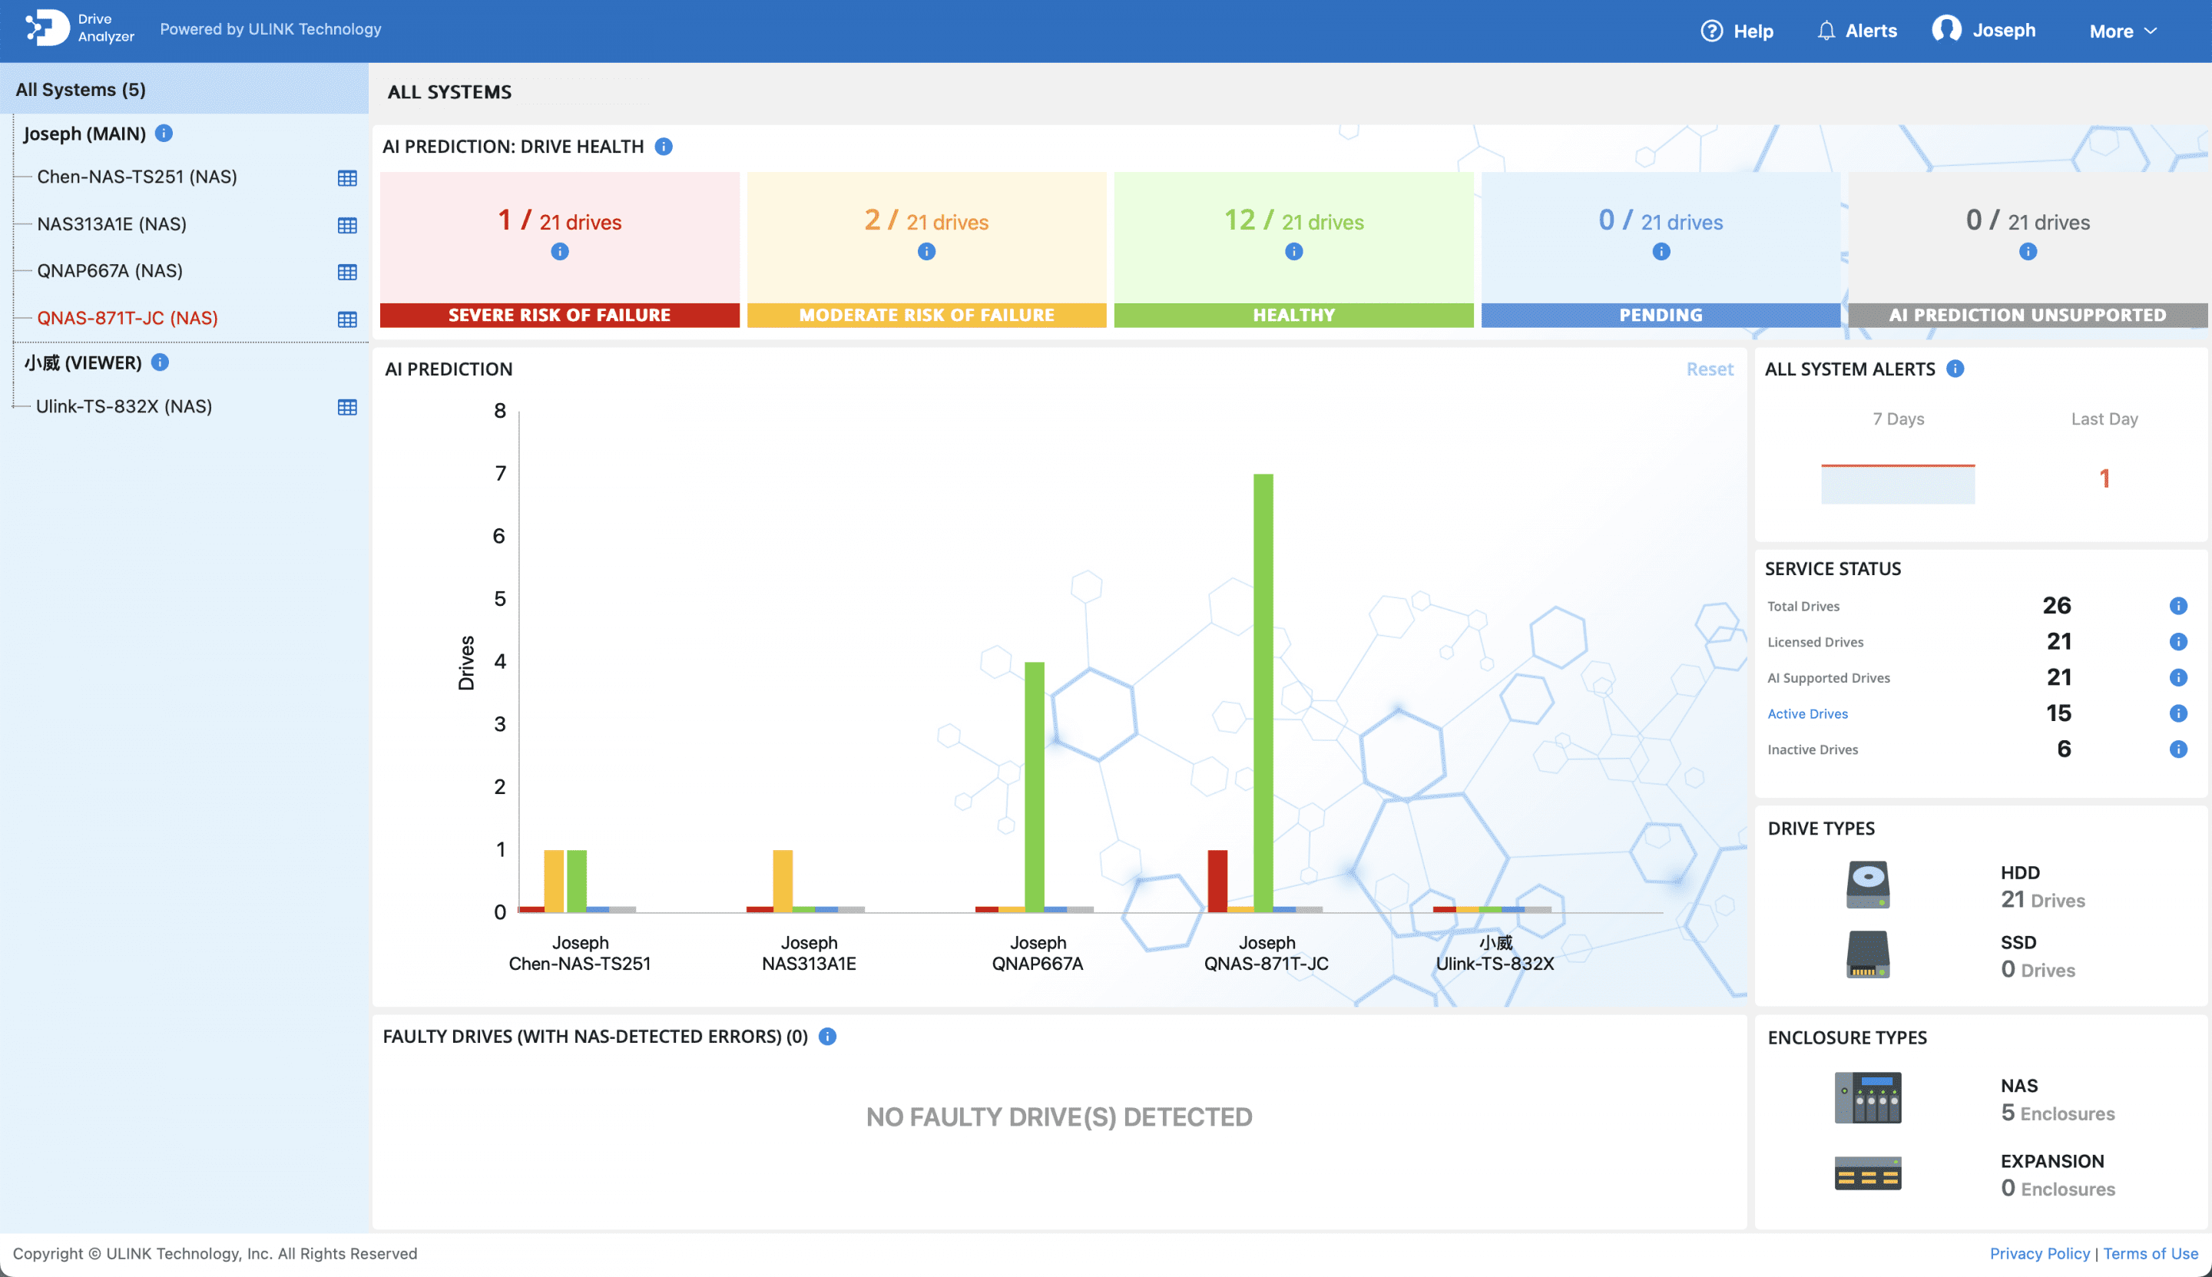Open drive table for Ulink-TS-832X
The width and height of the screenshot is (2212, 1277).
346,407
